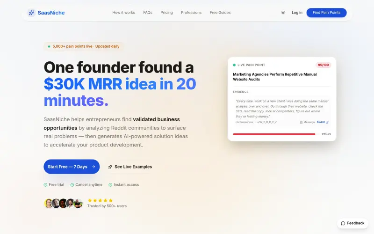Click the evidence quote text block
Screen dimensions: 374x234
pyautogui.click(x=282, y=109)
